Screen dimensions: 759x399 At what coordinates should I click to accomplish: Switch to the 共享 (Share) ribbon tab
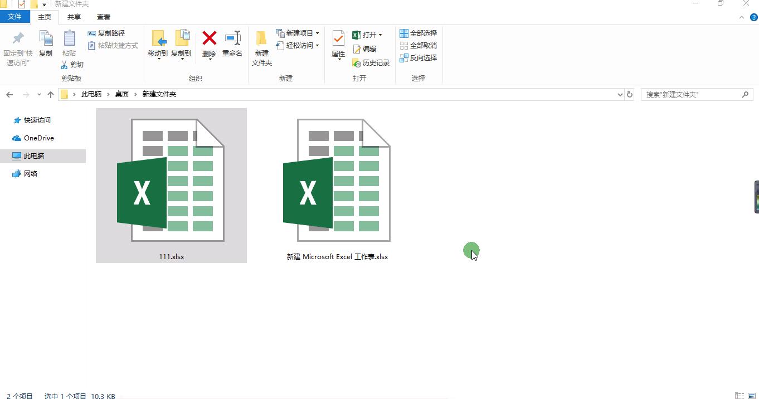(x=74, y=17)
